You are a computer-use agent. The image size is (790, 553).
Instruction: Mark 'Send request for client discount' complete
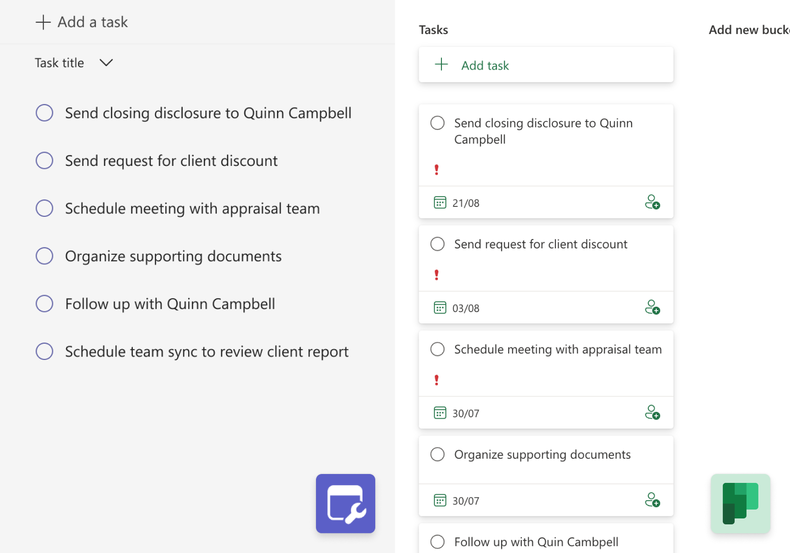tap(44, 160)
